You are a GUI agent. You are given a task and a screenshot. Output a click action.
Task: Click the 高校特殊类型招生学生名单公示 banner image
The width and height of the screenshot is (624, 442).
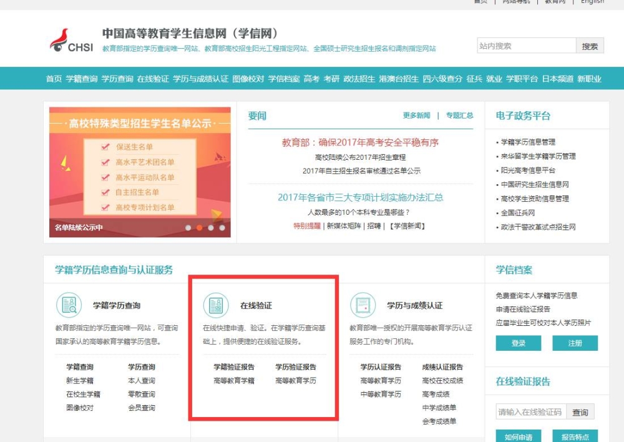pos(140,172)
